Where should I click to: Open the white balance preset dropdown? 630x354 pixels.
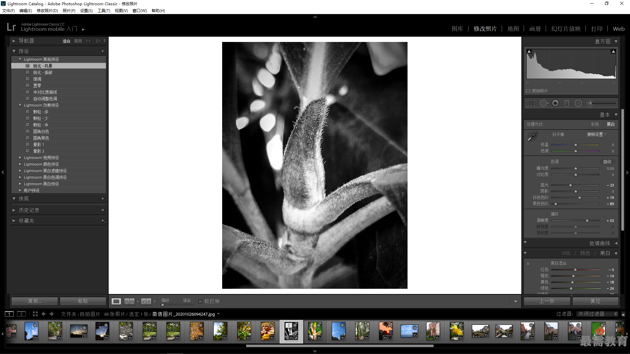597,134
